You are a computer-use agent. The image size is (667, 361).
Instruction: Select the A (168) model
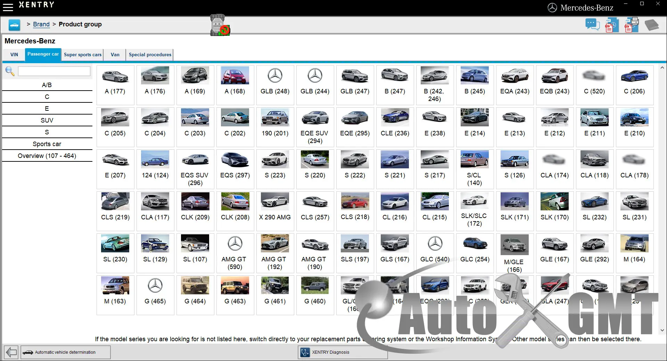point(235,85)
